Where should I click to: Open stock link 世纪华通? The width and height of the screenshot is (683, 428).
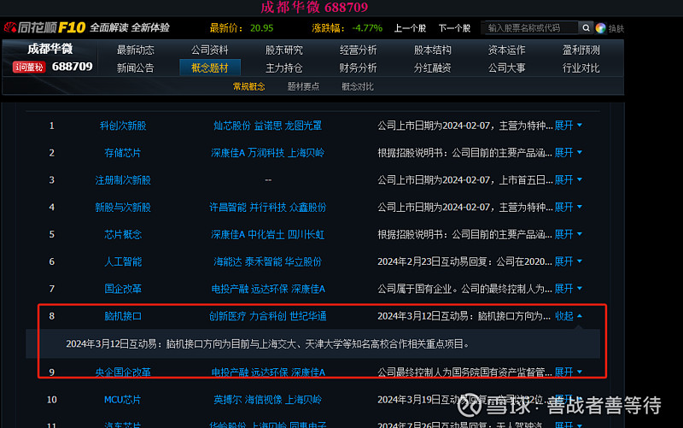point(308,316)
